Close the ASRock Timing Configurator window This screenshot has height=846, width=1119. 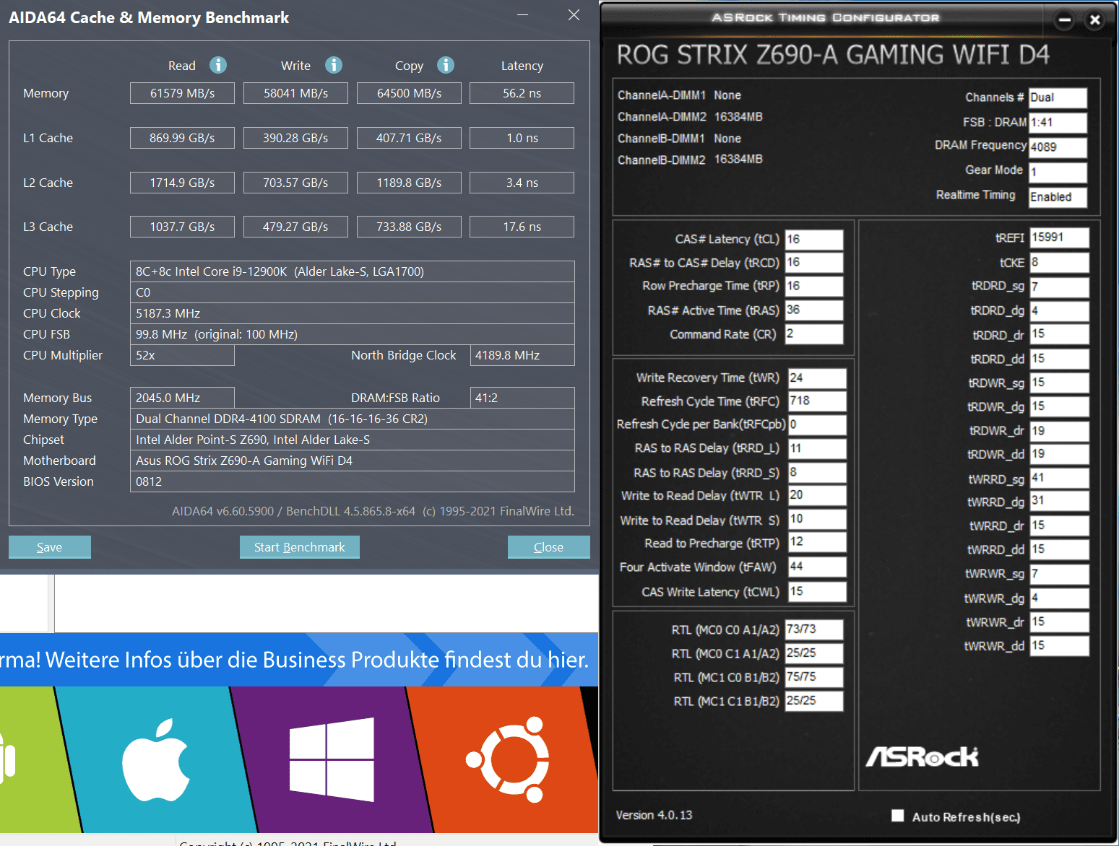[1095, 19]
